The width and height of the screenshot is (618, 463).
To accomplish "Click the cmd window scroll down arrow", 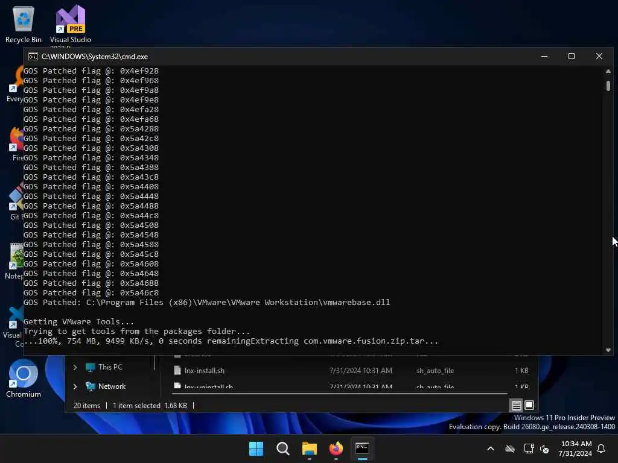I will click(x=608, y=350).
